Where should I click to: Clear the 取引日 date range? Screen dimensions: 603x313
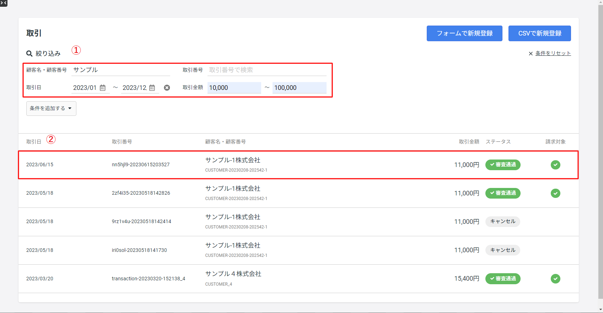click(167, 88)
